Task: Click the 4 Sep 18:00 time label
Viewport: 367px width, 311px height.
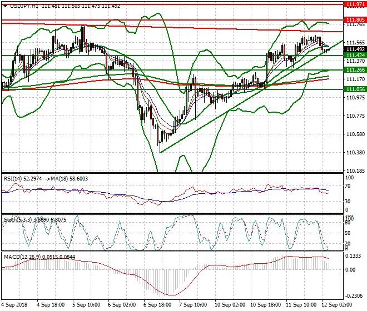Action: [51, 305]
